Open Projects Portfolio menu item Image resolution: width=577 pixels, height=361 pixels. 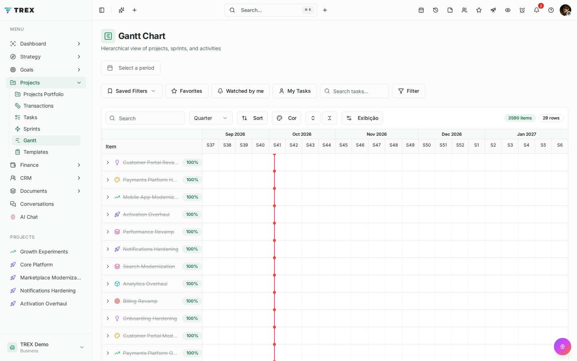[46, 94]
